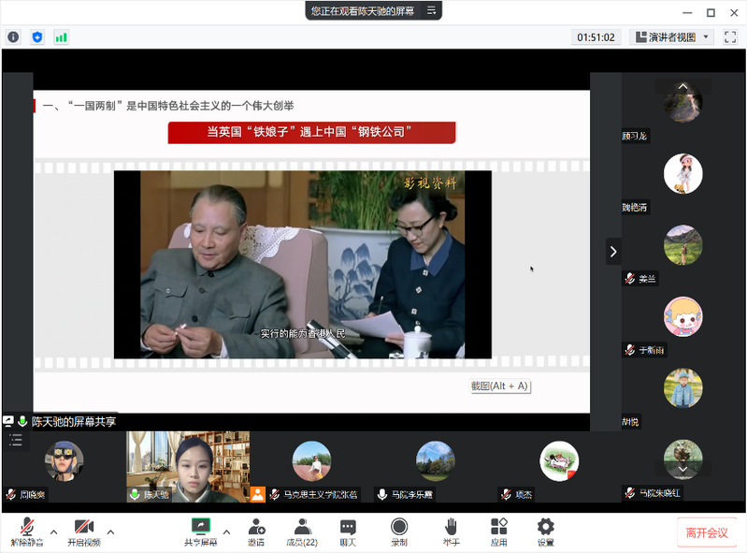Enter full screen mode

tap(730, 36)
